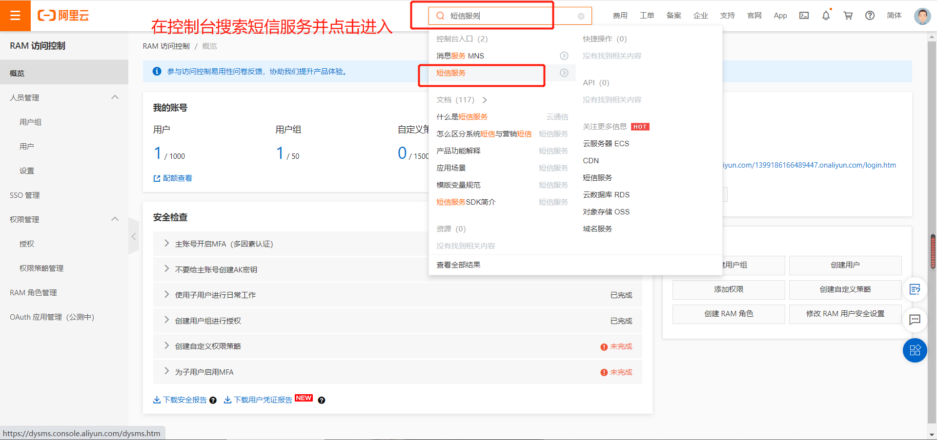Image resolution: width=937 pixels, height=440 pixels.
Task: Open 企业 in the top bar
Action: tap(700, 16)
